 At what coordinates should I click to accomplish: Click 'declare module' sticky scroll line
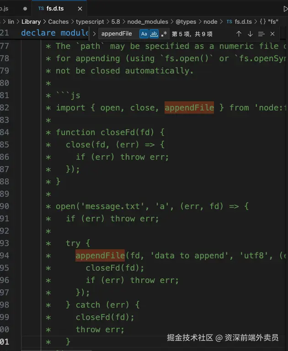55,33
